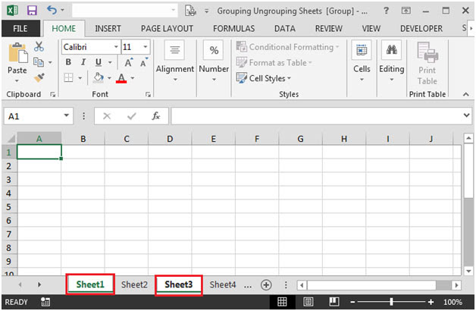476x311 pixels.
Task: Open the Name Box dropdown arrow
Action: [67, 116]
